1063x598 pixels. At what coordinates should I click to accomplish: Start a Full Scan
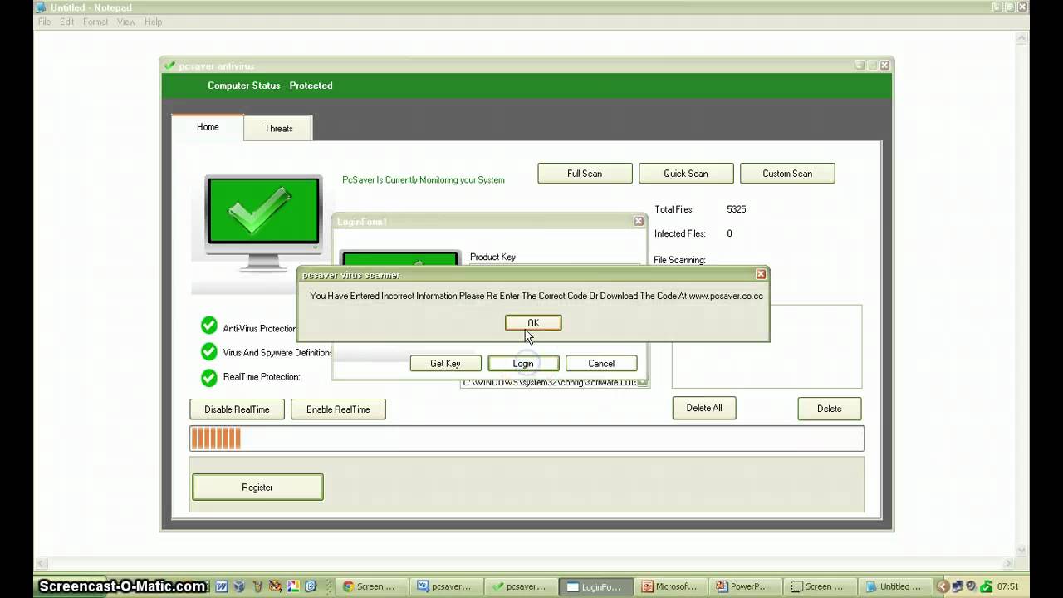click(585, 174)
